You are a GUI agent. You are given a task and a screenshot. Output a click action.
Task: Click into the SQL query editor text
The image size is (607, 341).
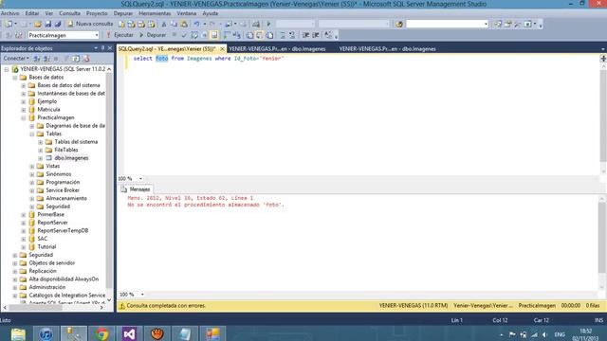(209, 59)
